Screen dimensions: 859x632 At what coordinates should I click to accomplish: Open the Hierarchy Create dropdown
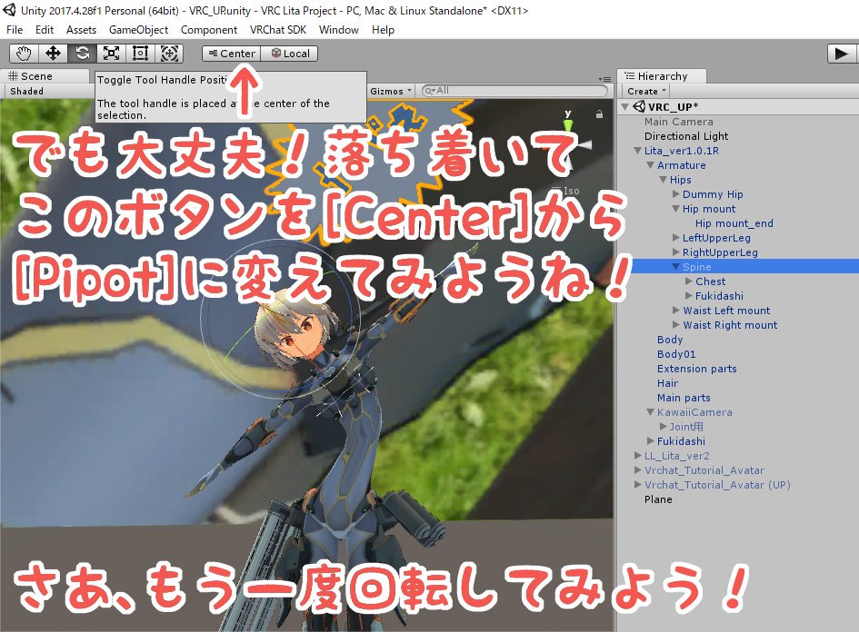[x=646, y=91]
